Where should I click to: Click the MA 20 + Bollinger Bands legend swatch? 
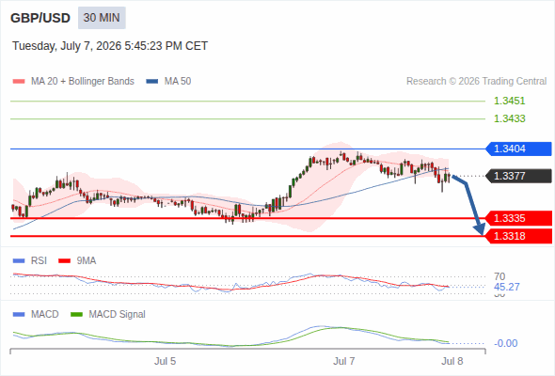click(x=19, y=82)
